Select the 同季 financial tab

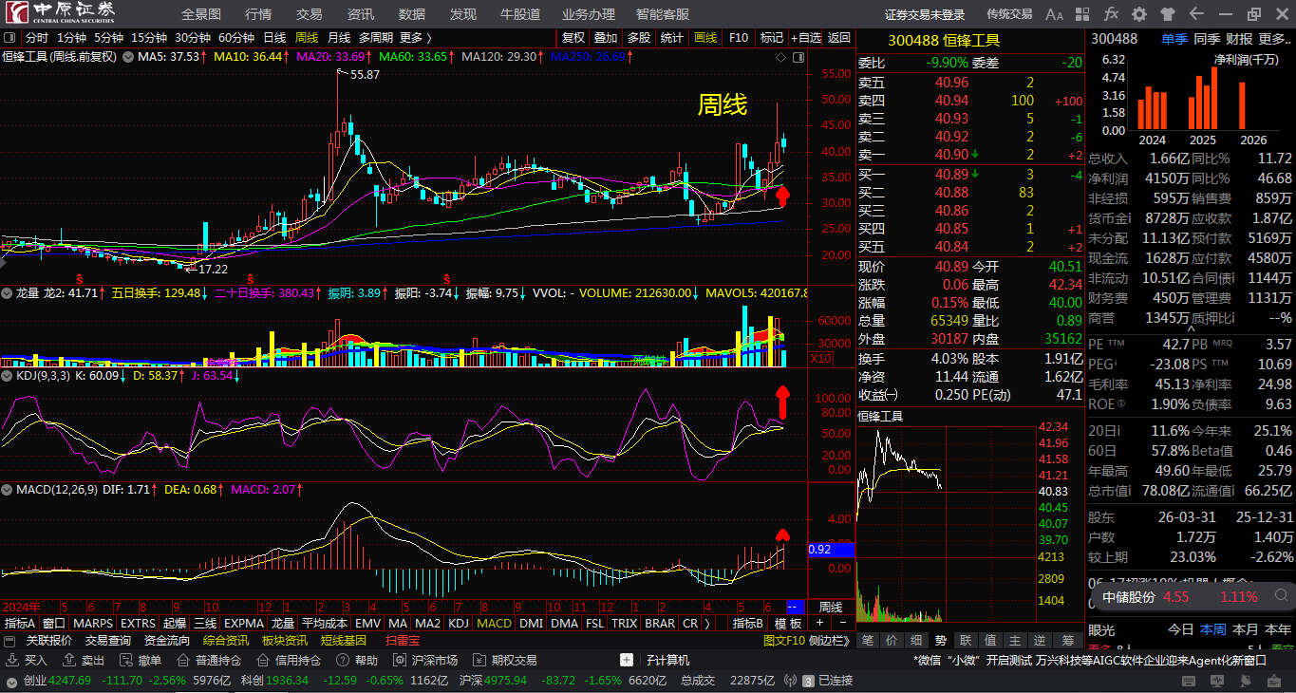pos(1207,39)
